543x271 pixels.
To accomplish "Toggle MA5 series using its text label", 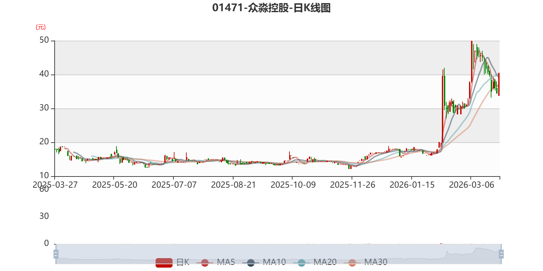I will click(x=226, y=262).
